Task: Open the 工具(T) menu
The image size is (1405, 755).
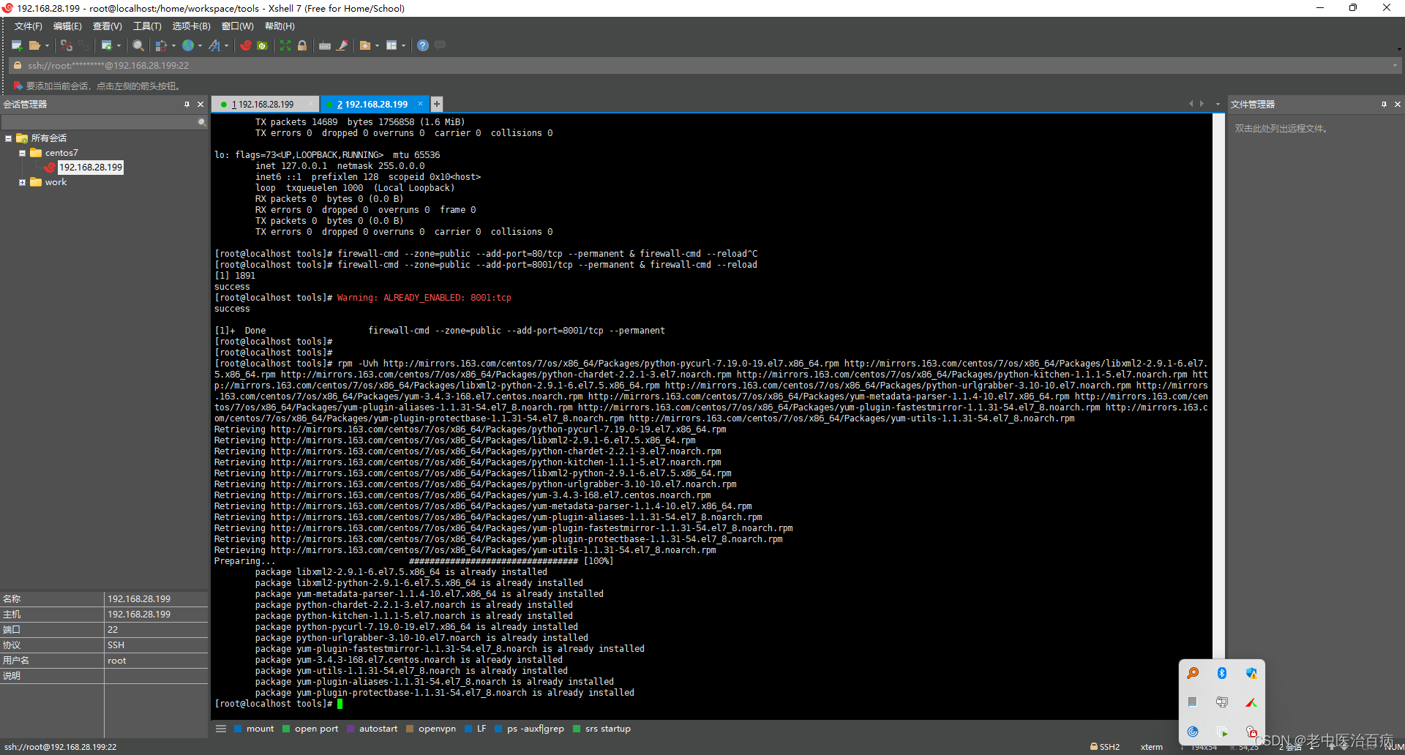Action: (146, 26)
